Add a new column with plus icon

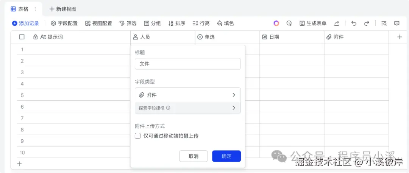point(400,37)
